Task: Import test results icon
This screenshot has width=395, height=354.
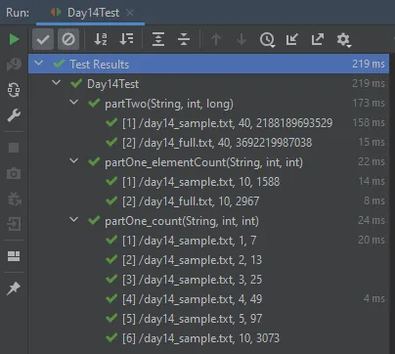Action: click(x=292, y=39)
